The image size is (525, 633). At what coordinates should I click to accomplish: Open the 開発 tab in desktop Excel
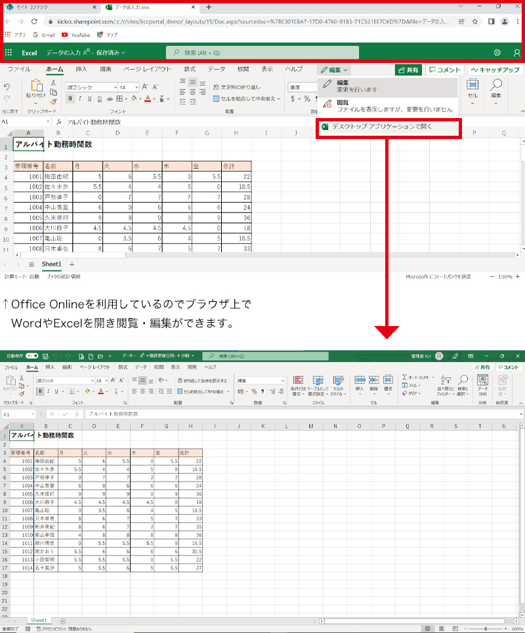click(x=192, y=367)
